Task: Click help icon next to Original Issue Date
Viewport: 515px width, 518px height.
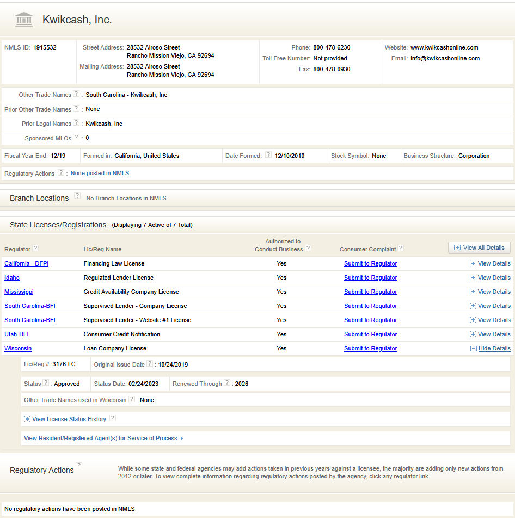Action: click(x=150, y=364)
